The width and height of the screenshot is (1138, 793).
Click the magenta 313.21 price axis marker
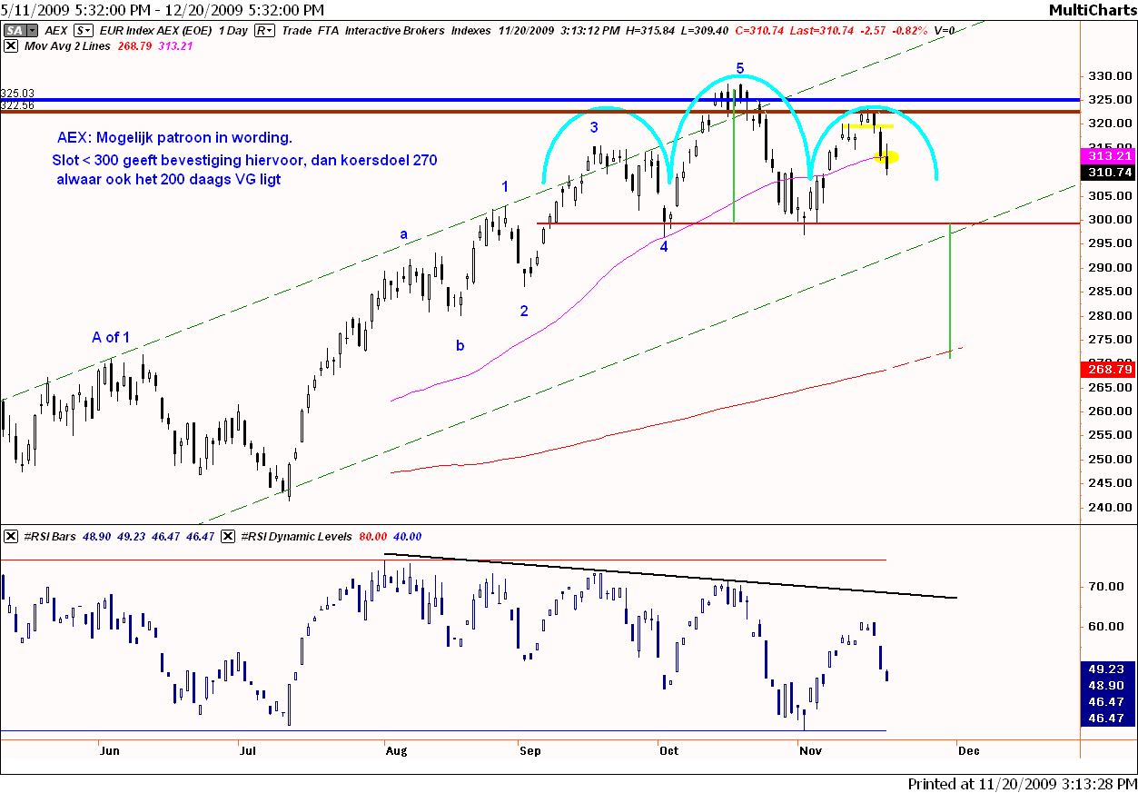(x=1107, y=155)
